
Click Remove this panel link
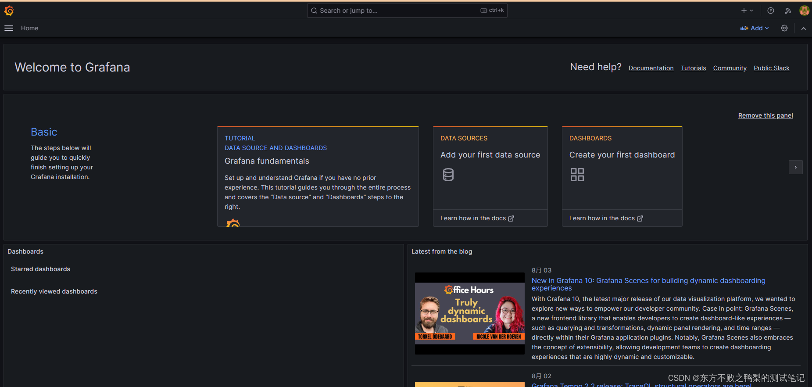[765, 115]
